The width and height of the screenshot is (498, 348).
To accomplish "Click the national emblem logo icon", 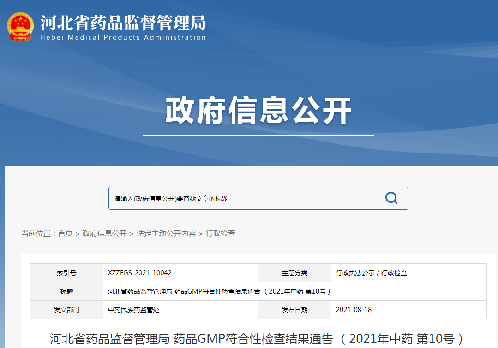I will [x=20, y=27].
